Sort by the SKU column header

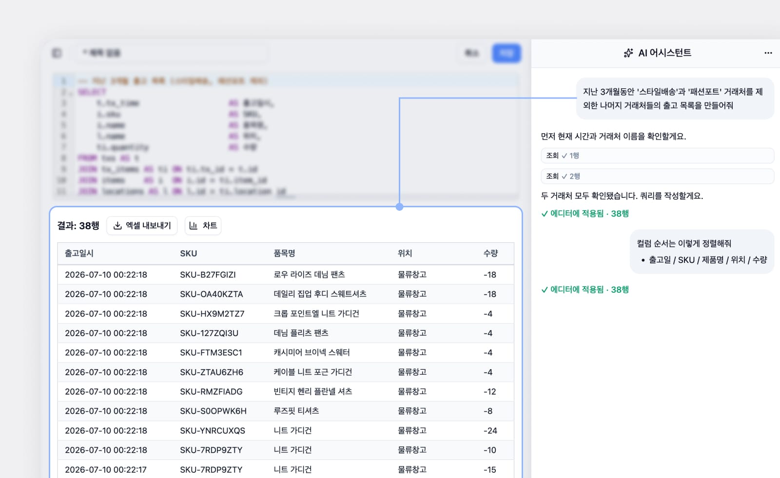188,253
